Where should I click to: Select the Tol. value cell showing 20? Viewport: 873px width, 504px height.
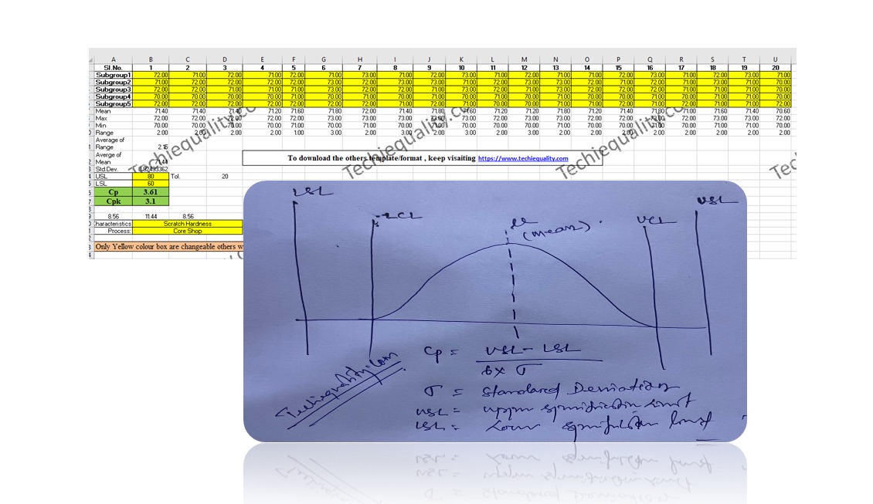tap(223, 178)
